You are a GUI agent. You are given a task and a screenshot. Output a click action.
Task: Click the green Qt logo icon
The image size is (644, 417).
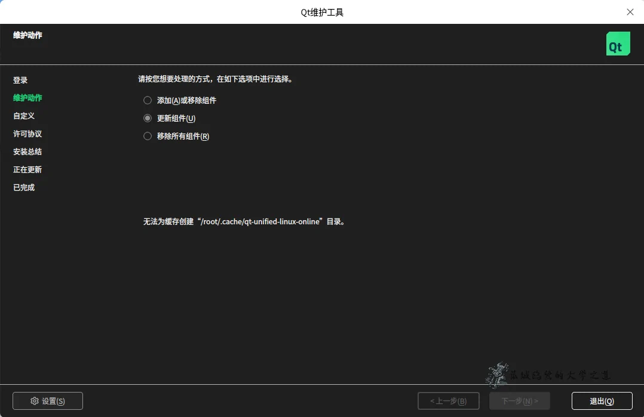pyautogui.click(x=618, y=44)
